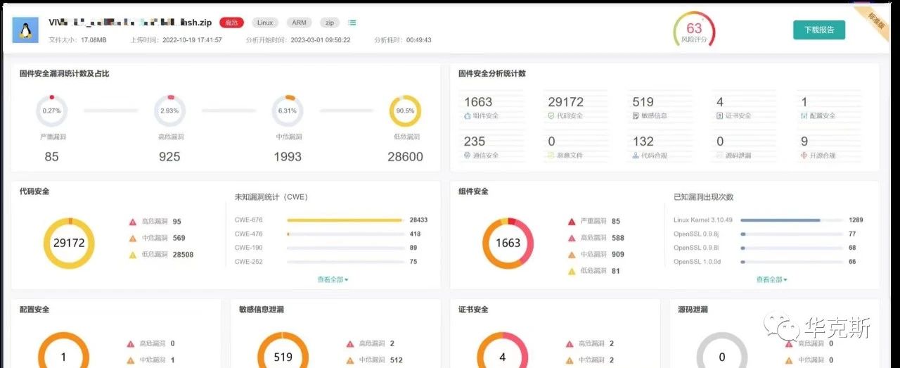Click the 519 敏感信息泄漏 donut chart
This screenshot has height=368, width=900.
click(x=283, y=350)
